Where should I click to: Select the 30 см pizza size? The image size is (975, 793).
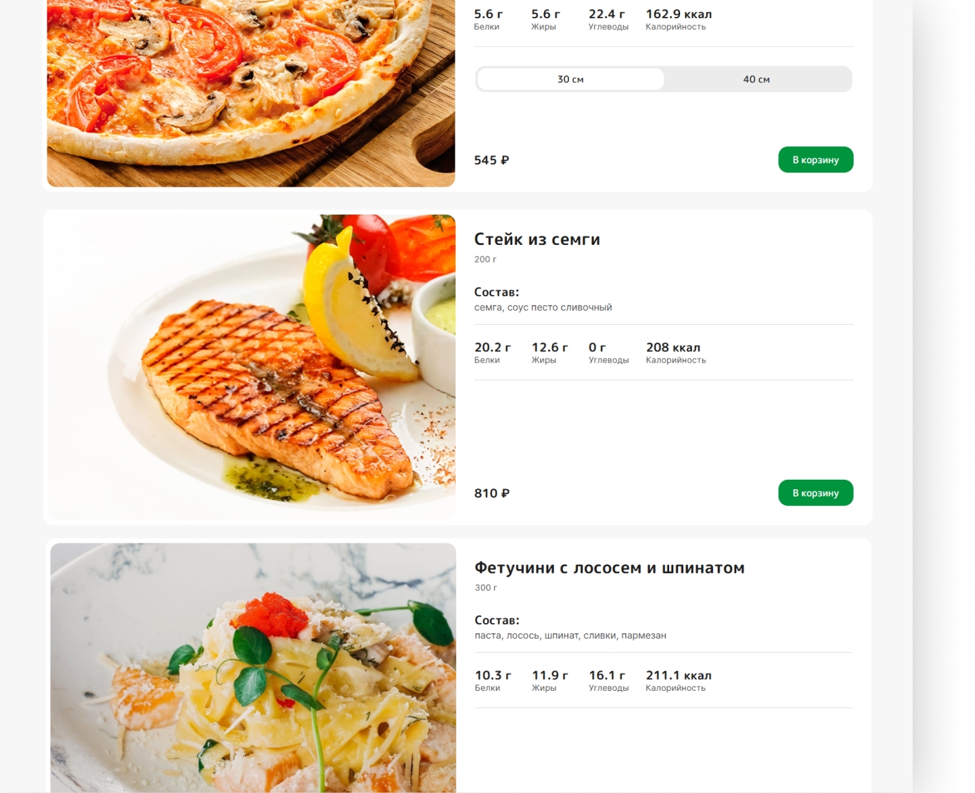pyautogui.click(x=570, y=79)
